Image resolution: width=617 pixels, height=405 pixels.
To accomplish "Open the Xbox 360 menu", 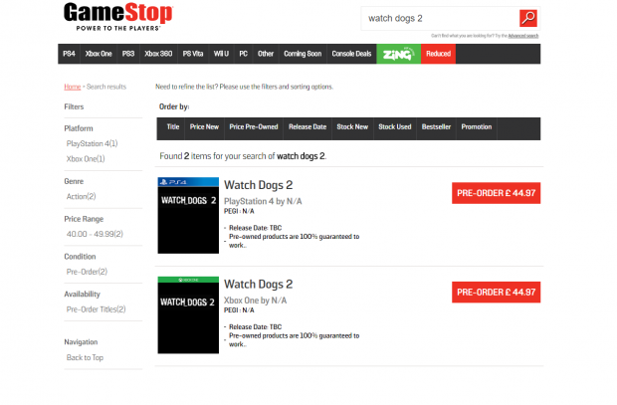I will click(158, 54).
